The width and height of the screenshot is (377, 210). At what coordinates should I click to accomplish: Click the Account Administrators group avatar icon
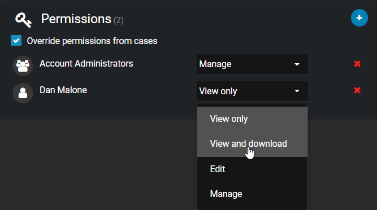click(23, 65)
